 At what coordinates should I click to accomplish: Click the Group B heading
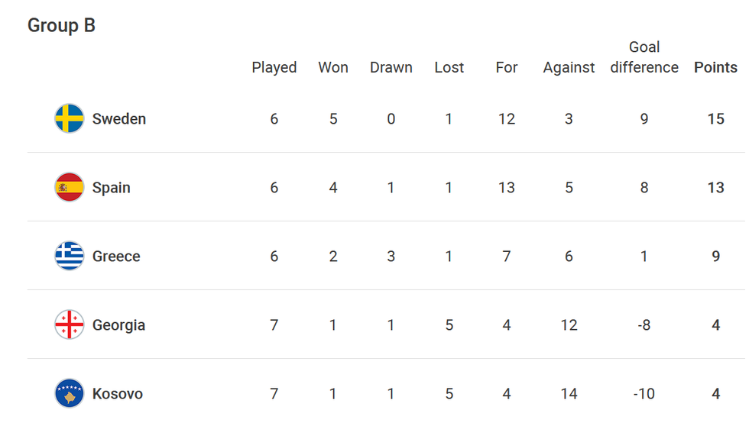tap(61, 25)
